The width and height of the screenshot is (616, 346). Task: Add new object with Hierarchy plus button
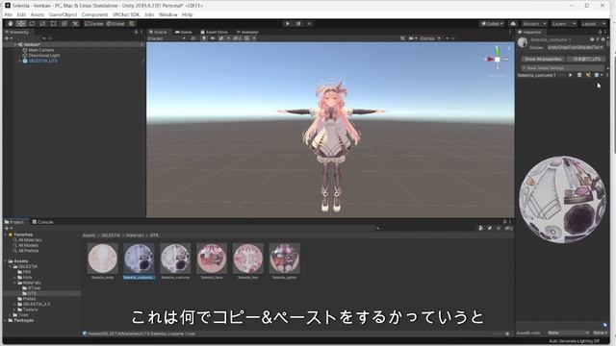point(8,38)
